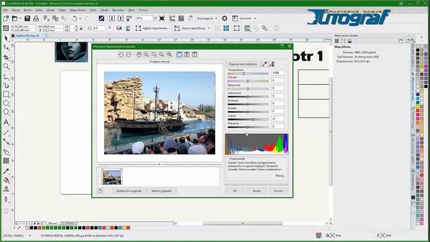This screenshot has height=242, width=430.
Task: Confirm the adjustments with OK
Action: pyautogui.click(x=234, y=191)
